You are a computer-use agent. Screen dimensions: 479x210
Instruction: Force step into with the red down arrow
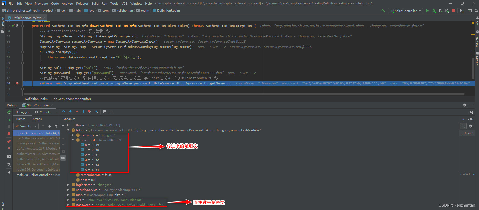click(77, 112)
